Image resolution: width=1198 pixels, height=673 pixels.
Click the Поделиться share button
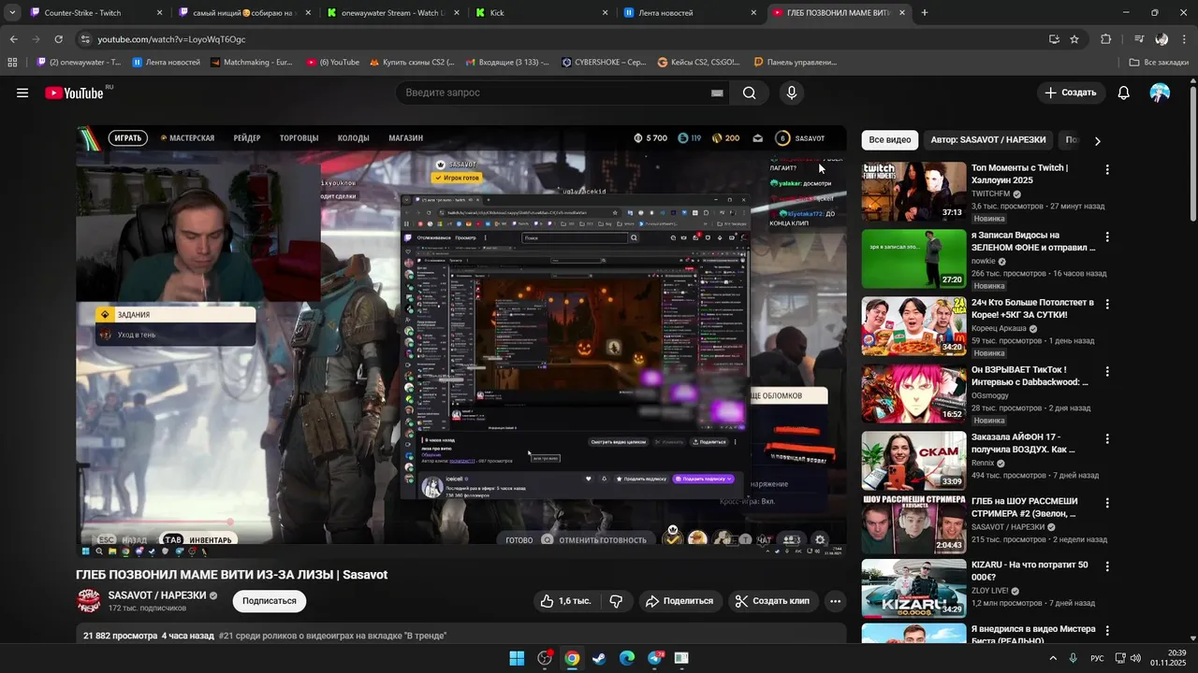coord(679,601)
